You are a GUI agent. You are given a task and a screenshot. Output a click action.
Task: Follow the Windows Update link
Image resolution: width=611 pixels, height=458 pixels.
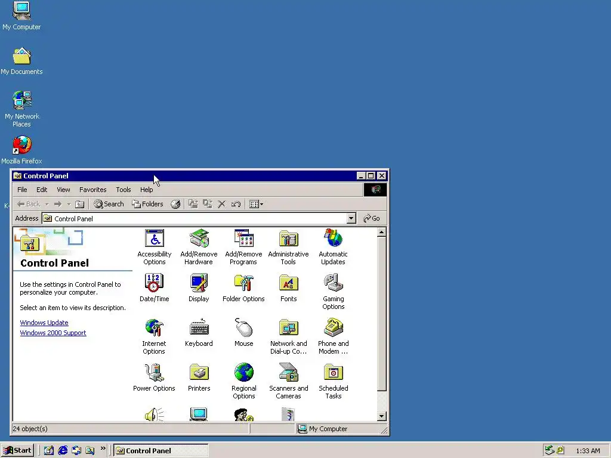44,323
